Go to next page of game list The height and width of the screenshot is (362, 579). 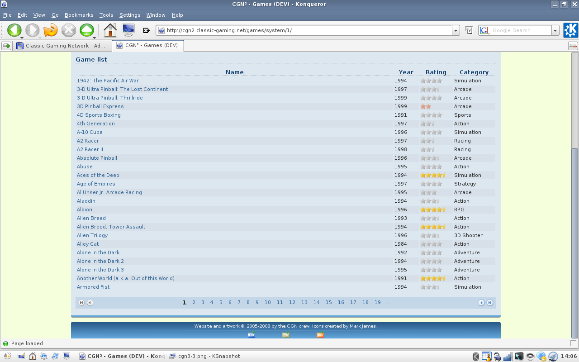(x=481, y=303)
